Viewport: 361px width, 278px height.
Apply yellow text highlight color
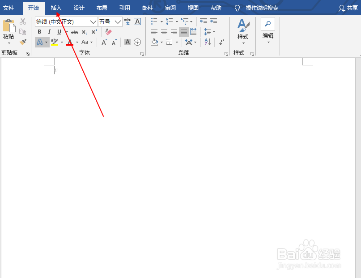(x=54, y=42)
